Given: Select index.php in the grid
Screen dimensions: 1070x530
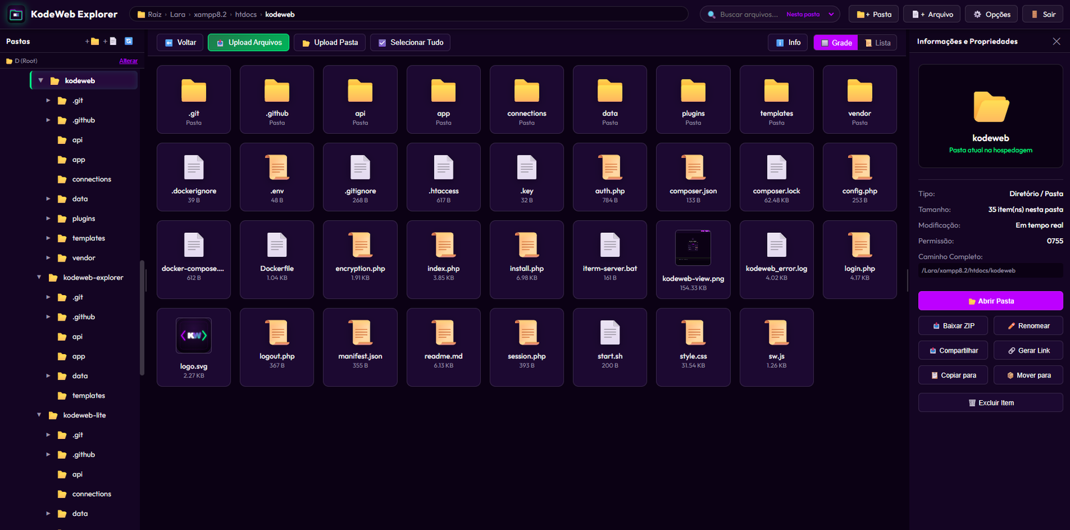Looking at the screenshot, I should 443,260.
